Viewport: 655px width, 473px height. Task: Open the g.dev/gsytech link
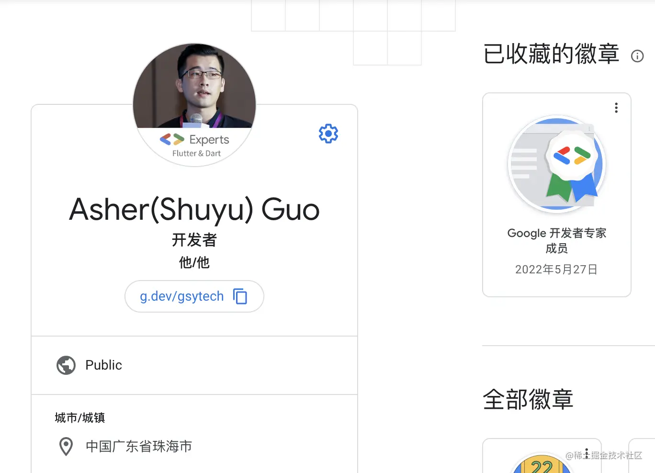pyautogui.click(x=181, y=296)
